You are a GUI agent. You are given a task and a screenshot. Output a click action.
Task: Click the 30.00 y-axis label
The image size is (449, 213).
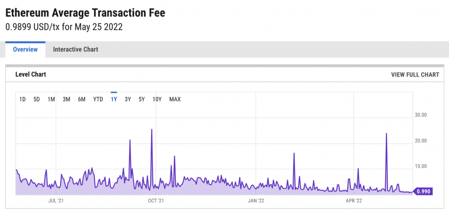pyautogui.click(x=421, y=115)
